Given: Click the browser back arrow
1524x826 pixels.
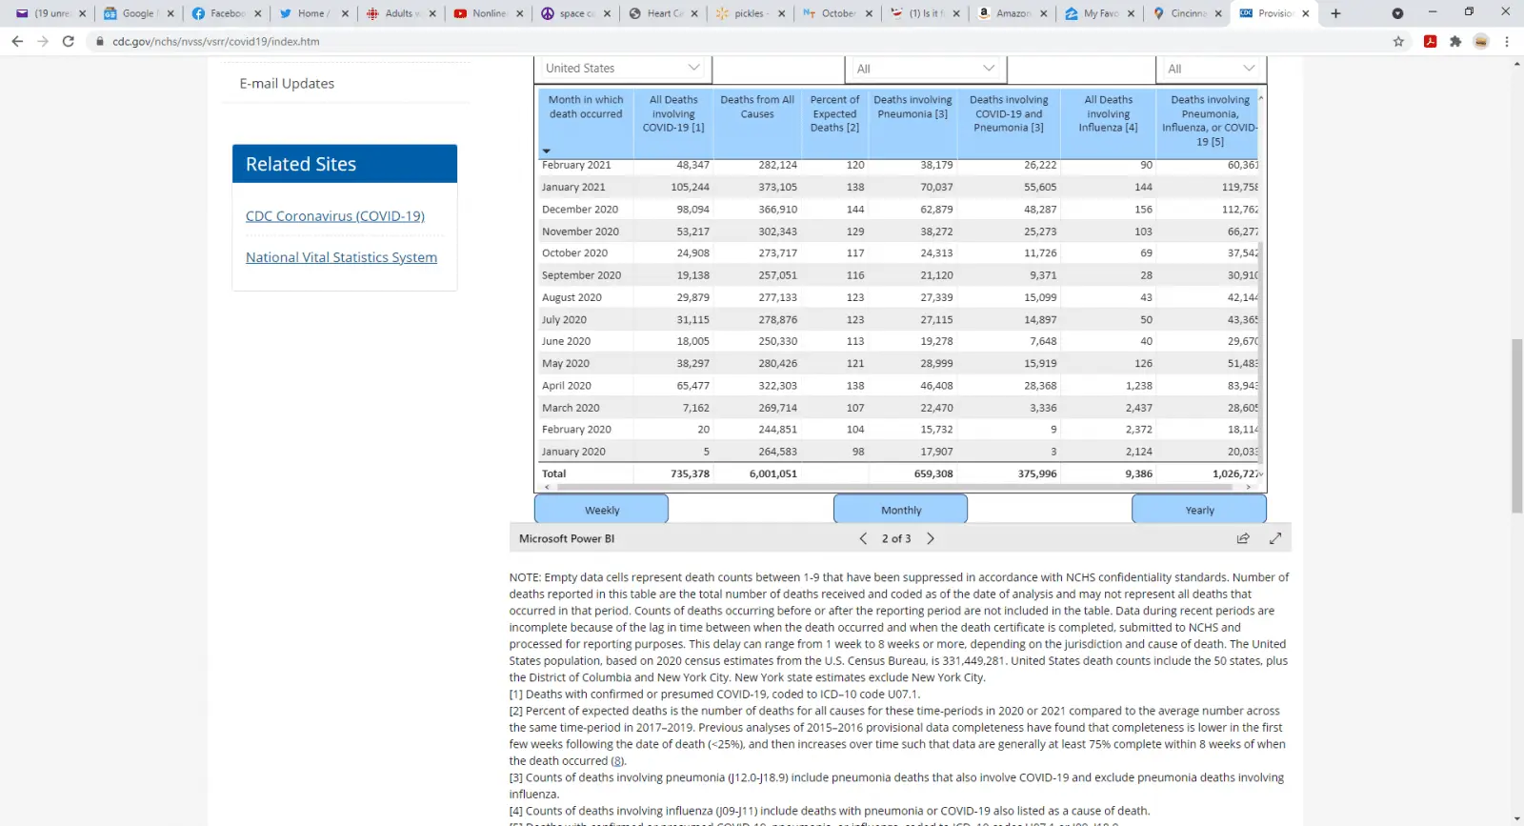Looking at the screenshot, I should [17, 41].
